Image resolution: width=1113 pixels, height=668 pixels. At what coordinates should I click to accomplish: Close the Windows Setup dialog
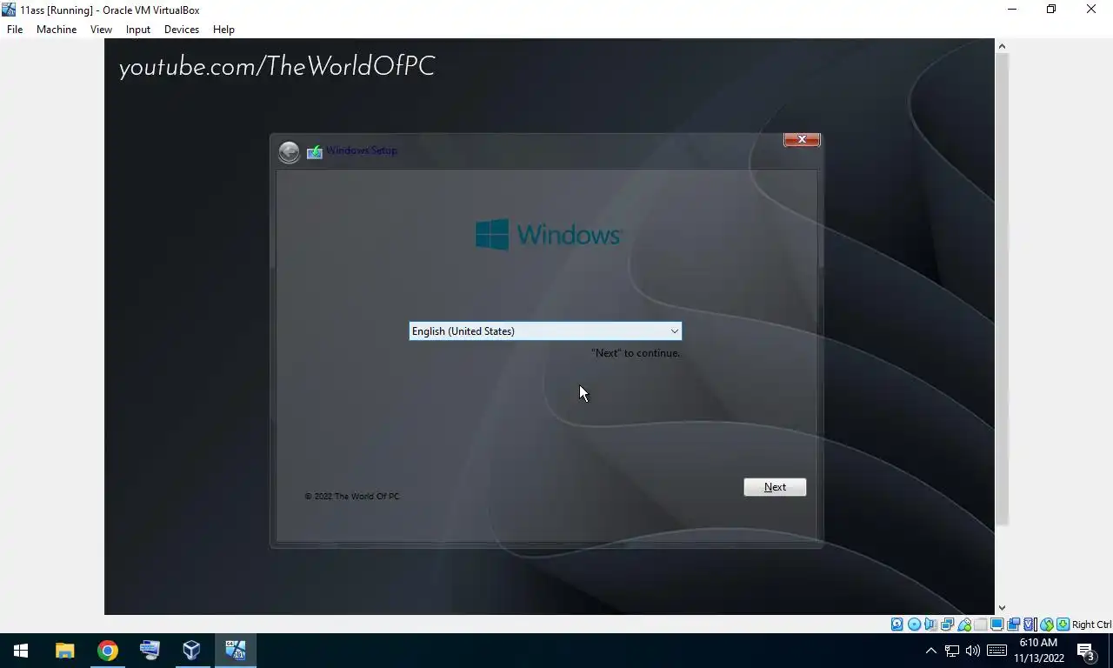click(x=802, y=139)
